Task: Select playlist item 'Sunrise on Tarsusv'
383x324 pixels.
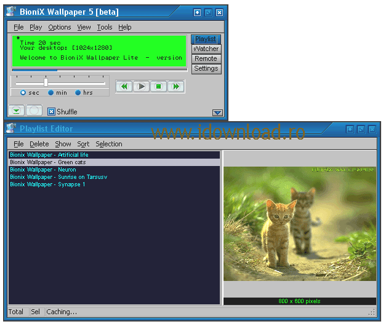Action: click(114, 177)
